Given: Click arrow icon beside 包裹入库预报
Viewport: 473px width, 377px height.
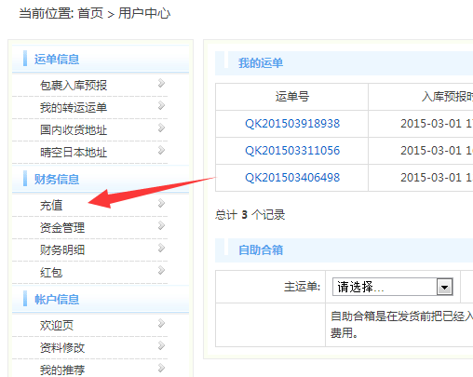Looking at the screenshot, I should tap(161, 83).
